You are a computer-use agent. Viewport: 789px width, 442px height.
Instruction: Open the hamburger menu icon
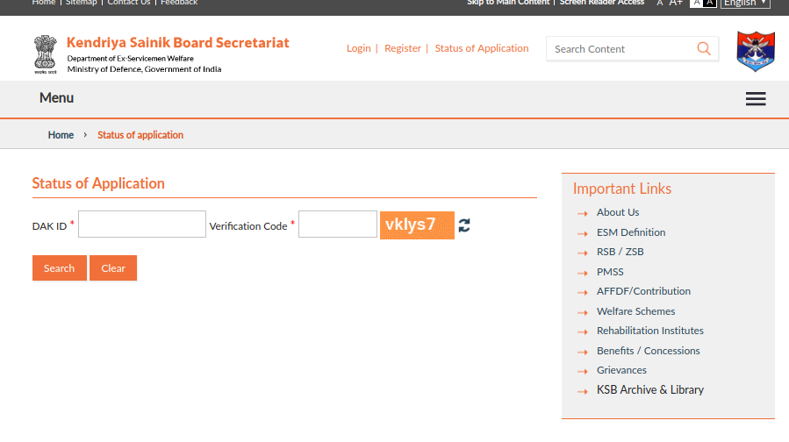(x=756, y=99)
